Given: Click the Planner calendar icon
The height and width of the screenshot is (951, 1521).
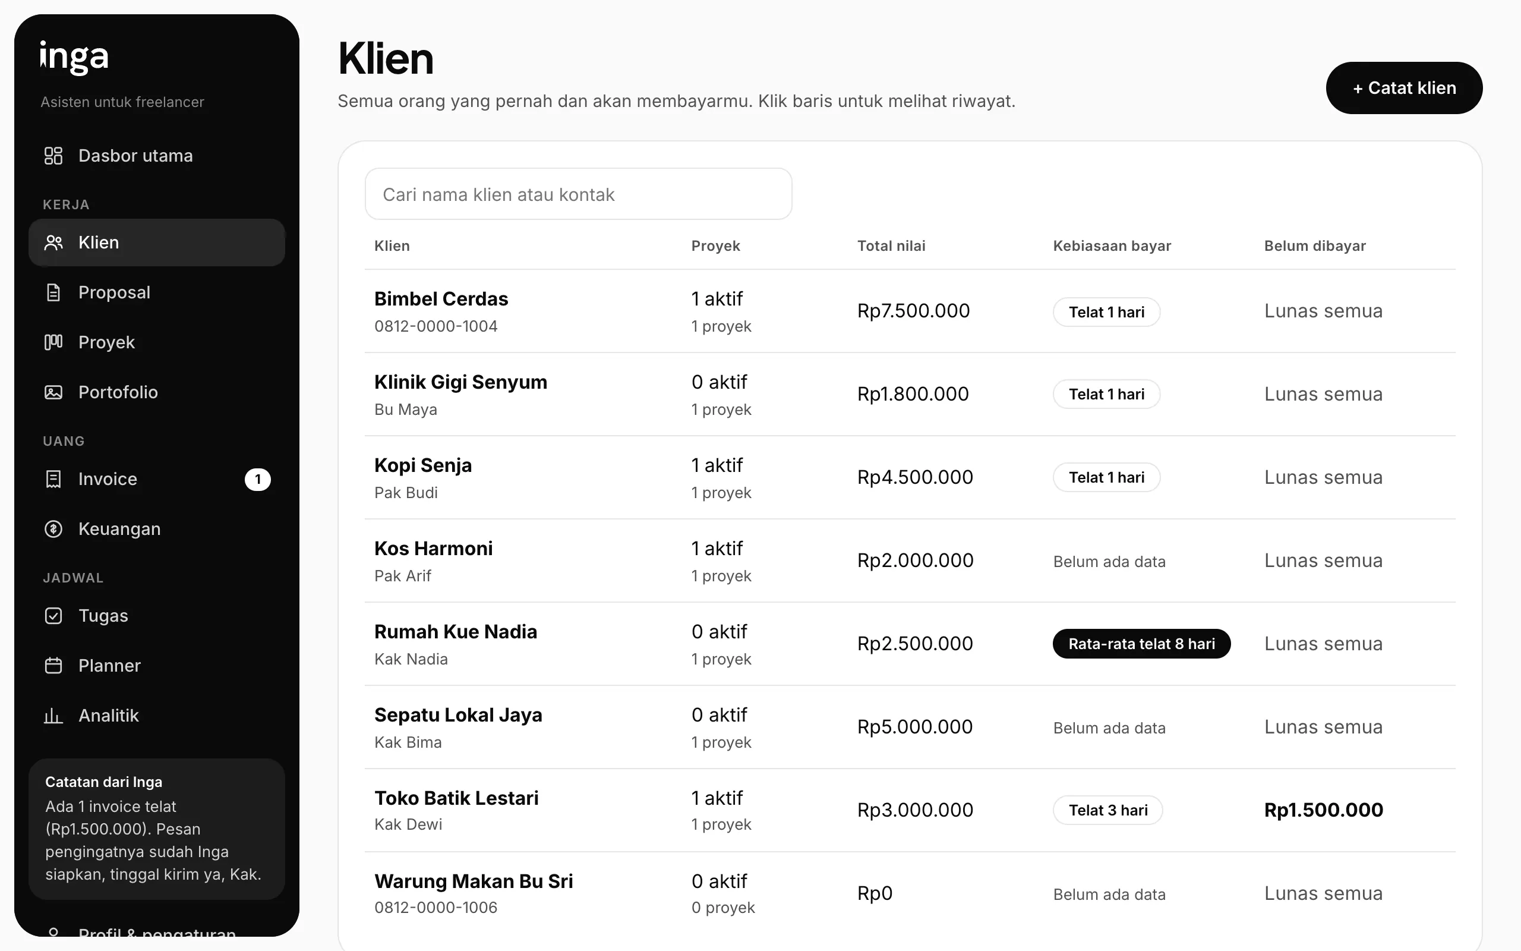Looking at the screenshot, I should pos(53,666).
